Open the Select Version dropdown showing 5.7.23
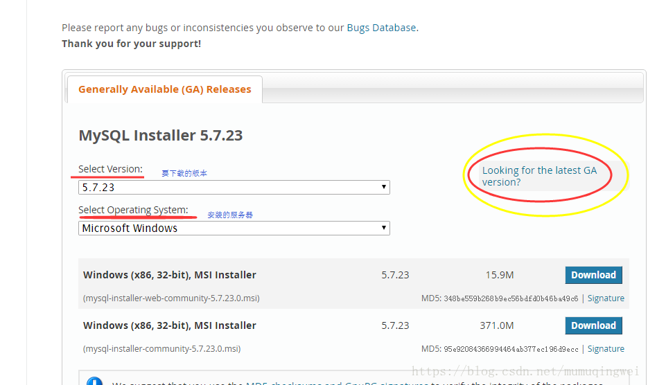648x385 pixels. 234,187
